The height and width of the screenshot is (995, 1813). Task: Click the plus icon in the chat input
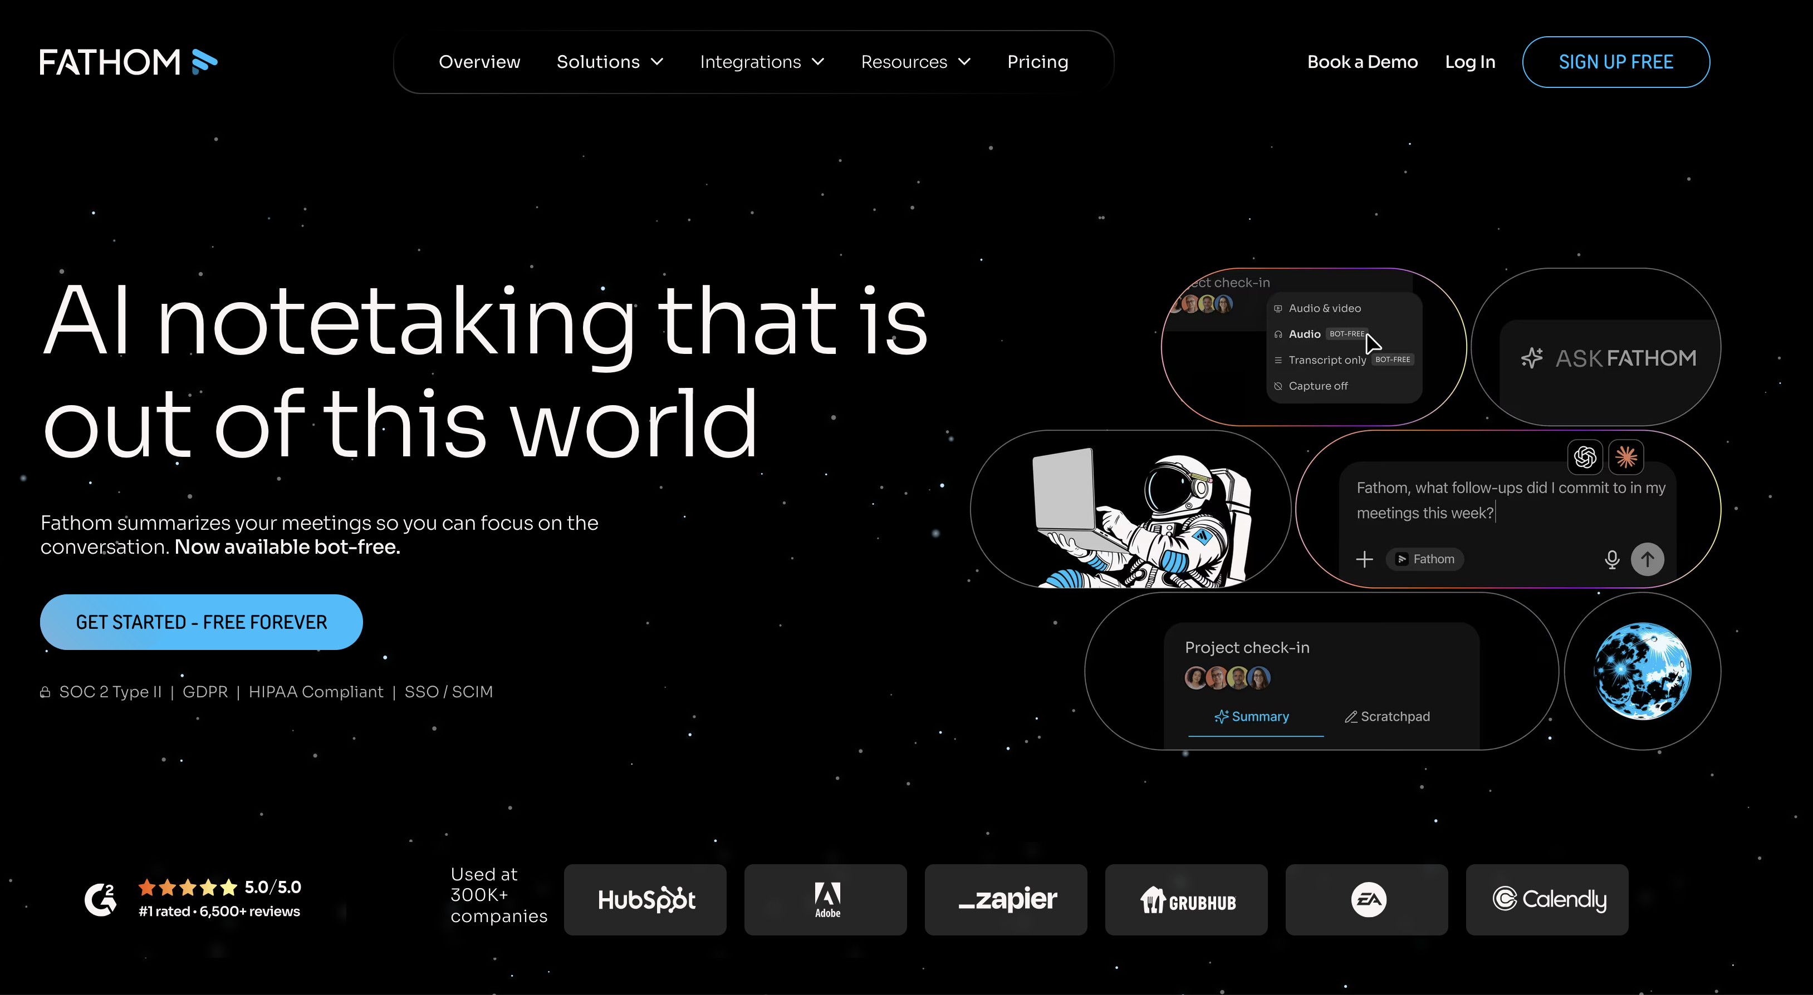(x=1364, y=559)
